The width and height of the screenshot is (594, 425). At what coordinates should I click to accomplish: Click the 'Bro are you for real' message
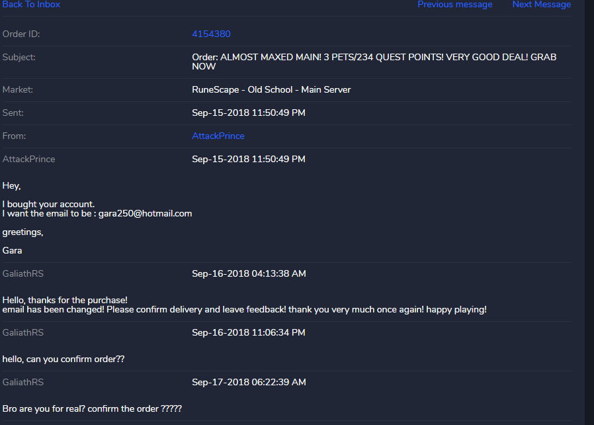[92, 408]
